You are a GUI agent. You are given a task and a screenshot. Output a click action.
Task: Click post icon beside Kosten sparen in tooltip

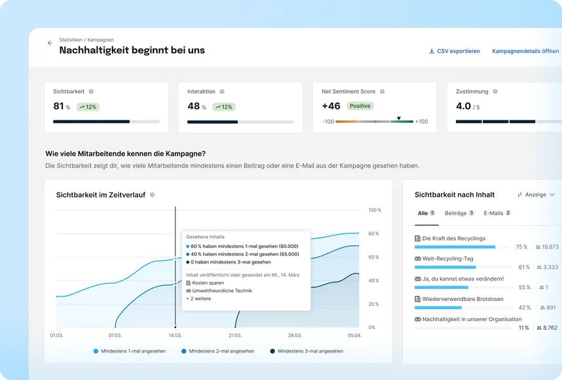pos(189,283)
